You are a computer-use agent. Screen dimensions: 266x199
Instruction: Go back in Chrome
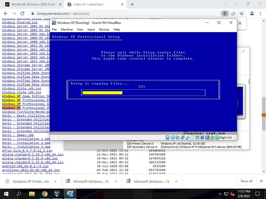click(x=6, y=13)
